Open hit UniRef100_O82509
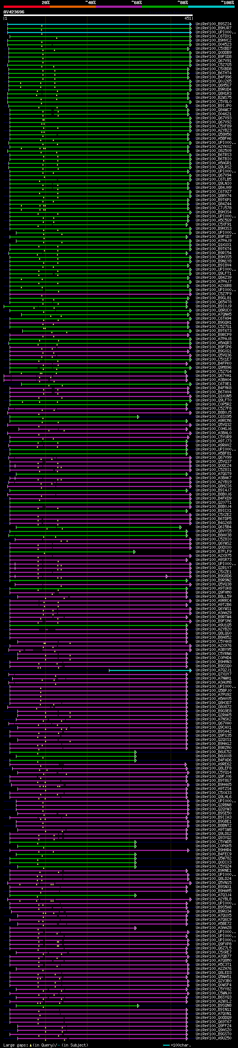This screenshot has height=1048, width=238. [213, 151]
